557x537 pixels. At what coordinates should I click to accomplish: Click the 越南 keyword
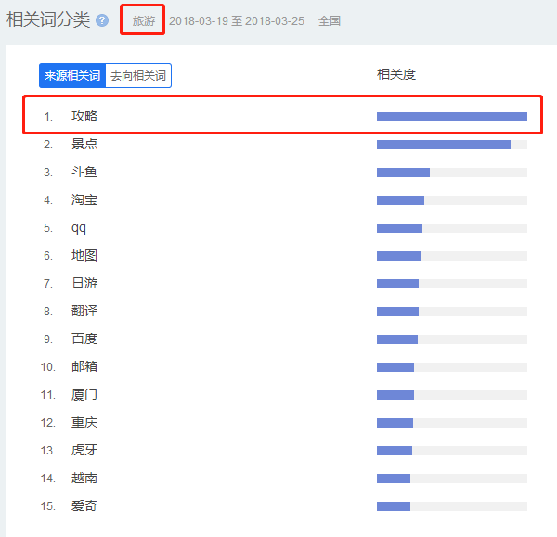84,479
